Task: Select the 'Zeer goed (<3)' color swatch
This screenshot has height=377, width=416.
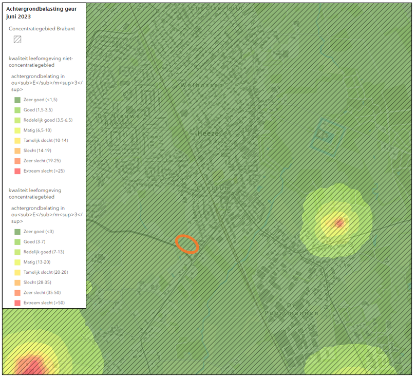Action: tap(17, 232)
